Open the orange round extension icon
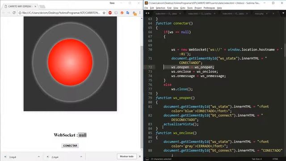This screenshot has height=161, width=286. point(122,13)
